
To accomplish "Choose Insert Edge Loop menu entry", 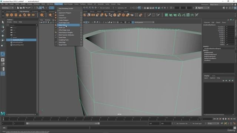I will (x=64, y=23).
